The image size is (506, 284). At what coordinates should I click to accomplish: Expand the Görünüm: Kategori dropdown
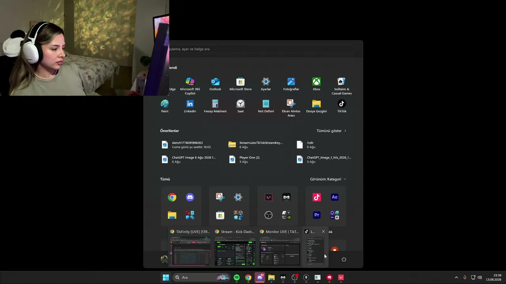(x=328, y=179)
